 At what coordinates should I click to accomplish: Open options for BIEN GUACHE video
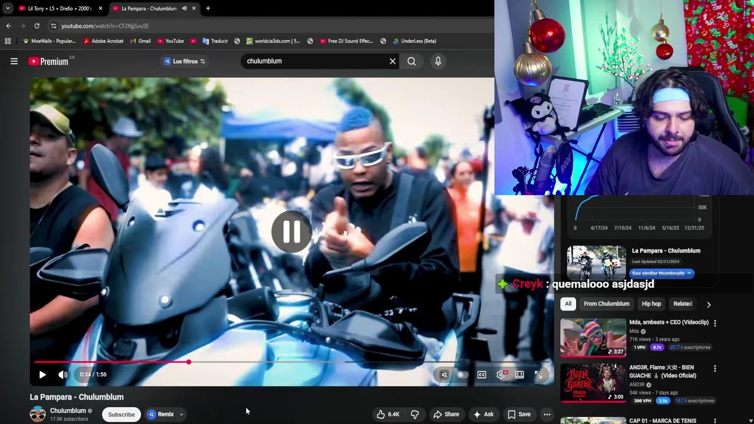click(x=715, y=369)
